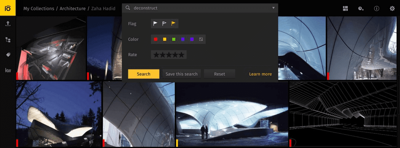Collapse search options with dropdown arrow
Viewport: 400px width, 148px height.
point(274,8)
